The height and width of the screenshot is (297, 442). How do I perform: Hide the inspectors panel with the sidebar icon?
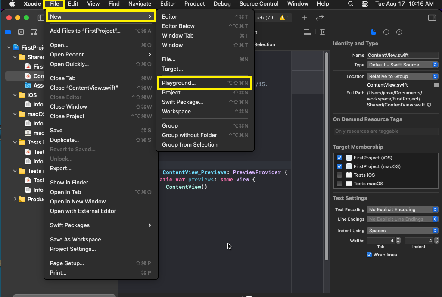click(432, 18)
